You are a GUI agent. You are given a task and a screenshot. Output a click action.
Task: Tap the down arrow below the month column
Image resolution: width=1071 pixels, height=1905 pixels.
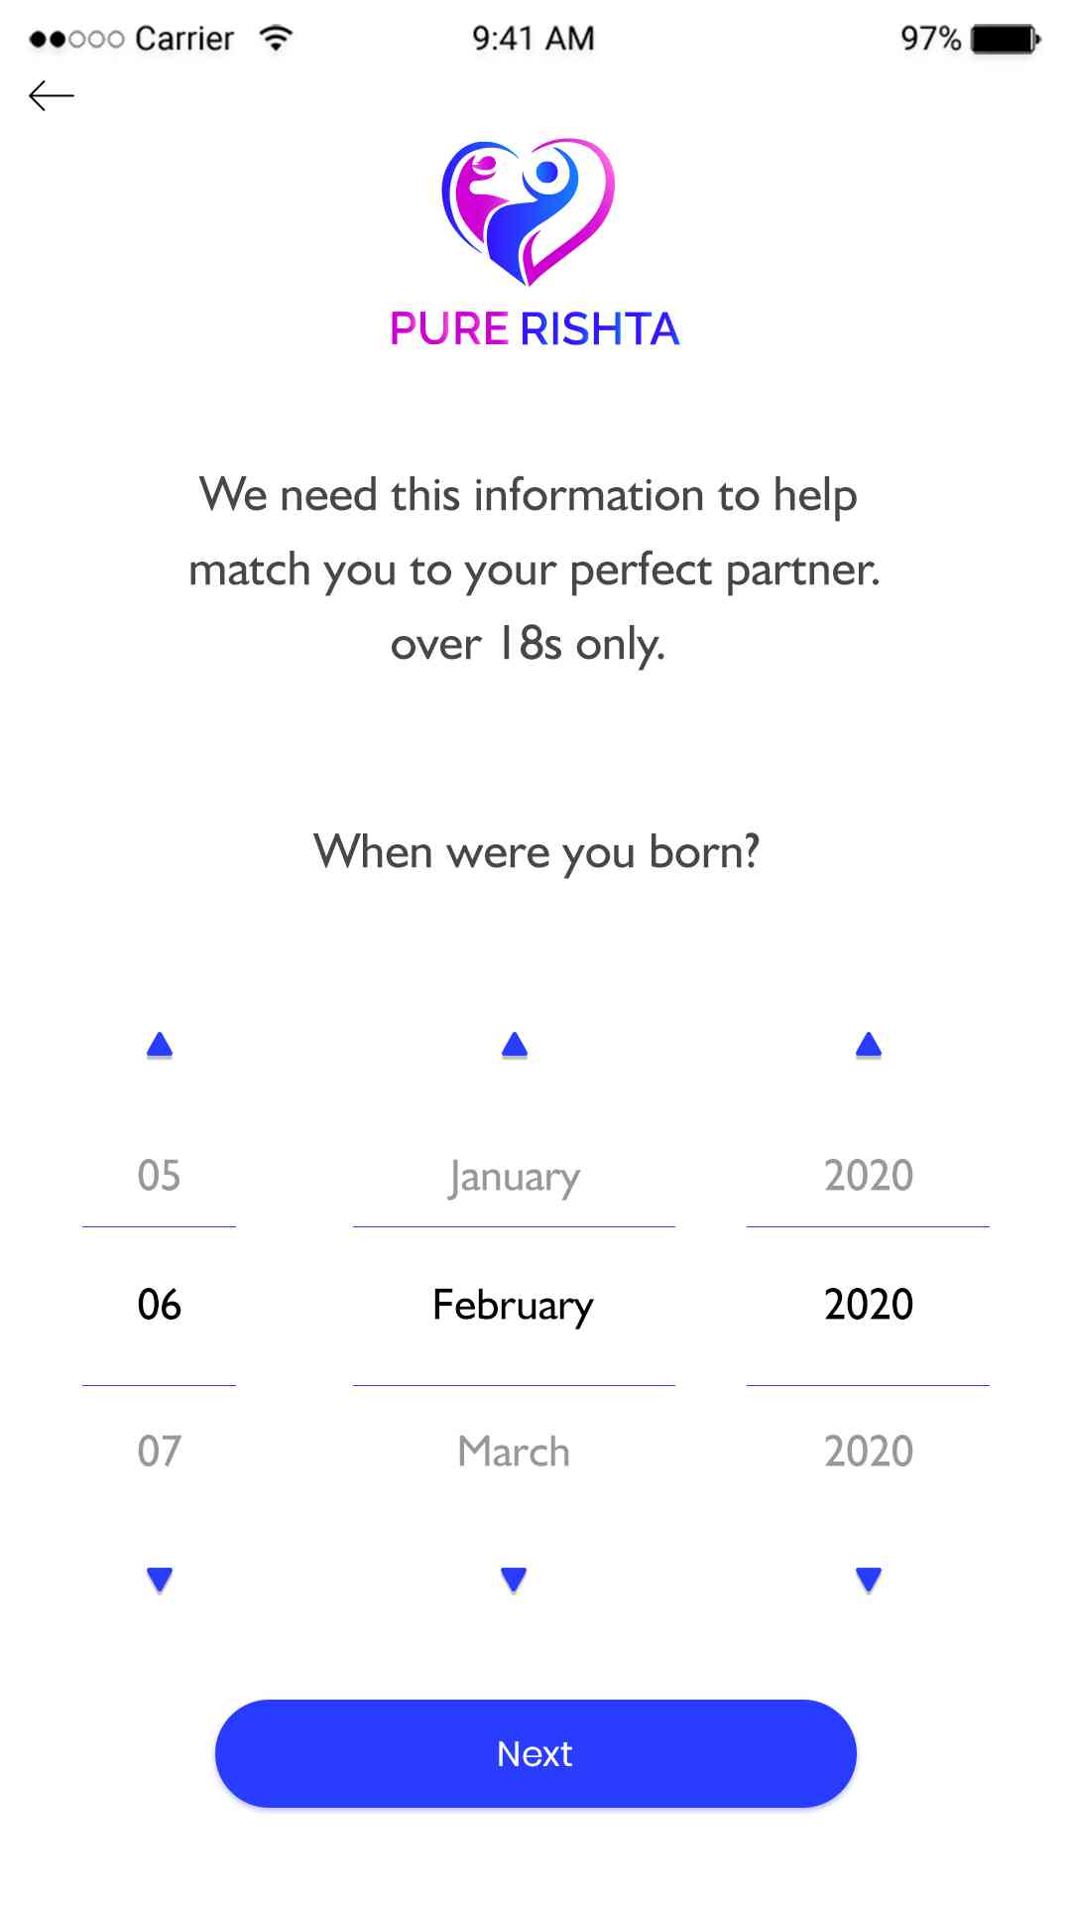pos(513,1577)
